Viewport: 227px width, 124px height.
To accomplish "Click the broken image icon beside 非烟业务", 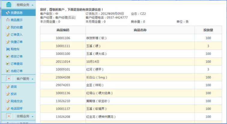I will 9,116.
